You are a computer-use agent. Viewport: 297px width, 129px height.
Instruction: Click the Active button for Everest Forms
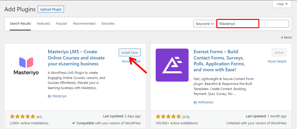(x=279, y=53)
